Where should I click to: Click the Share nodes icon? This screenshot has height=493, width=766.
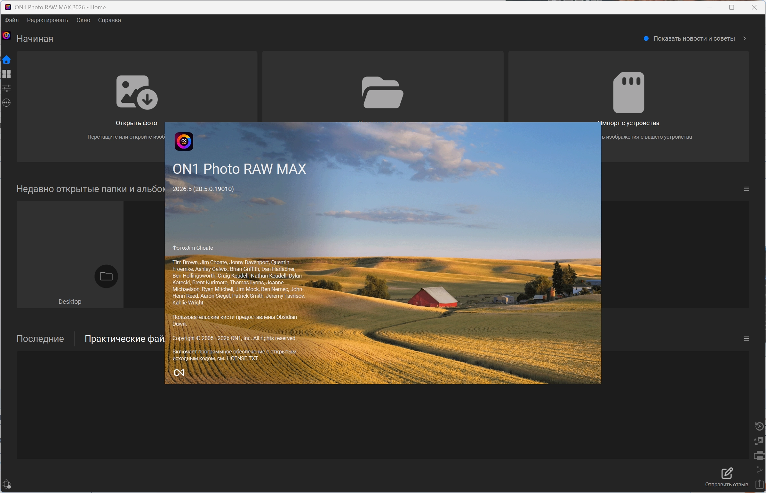click(759, 470)
